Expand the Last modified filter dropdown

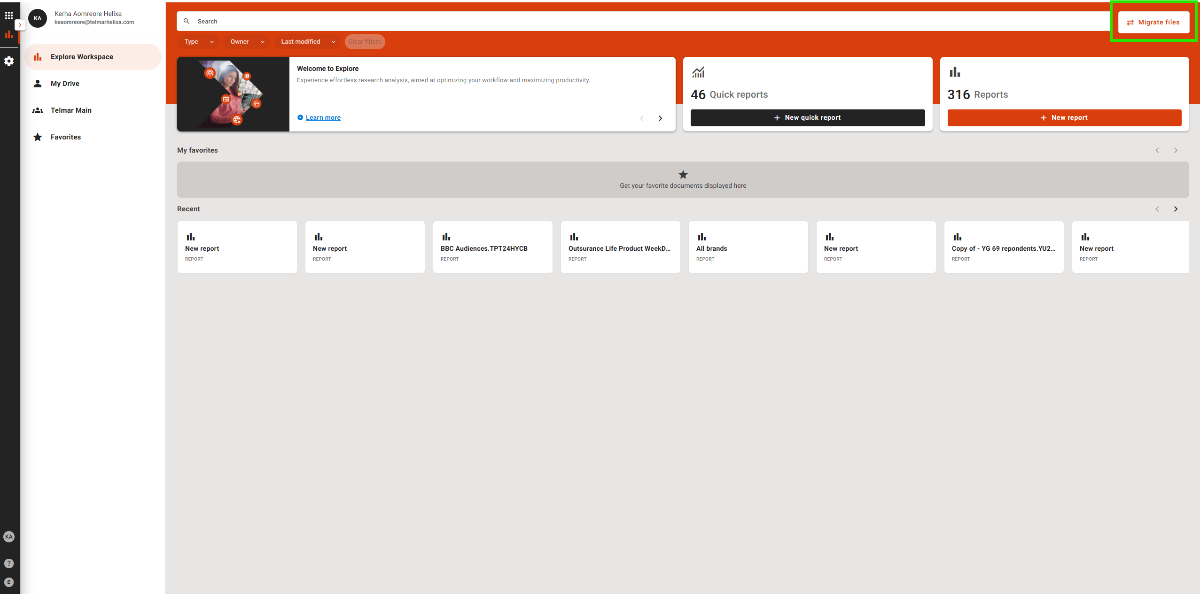pos(308,42)
